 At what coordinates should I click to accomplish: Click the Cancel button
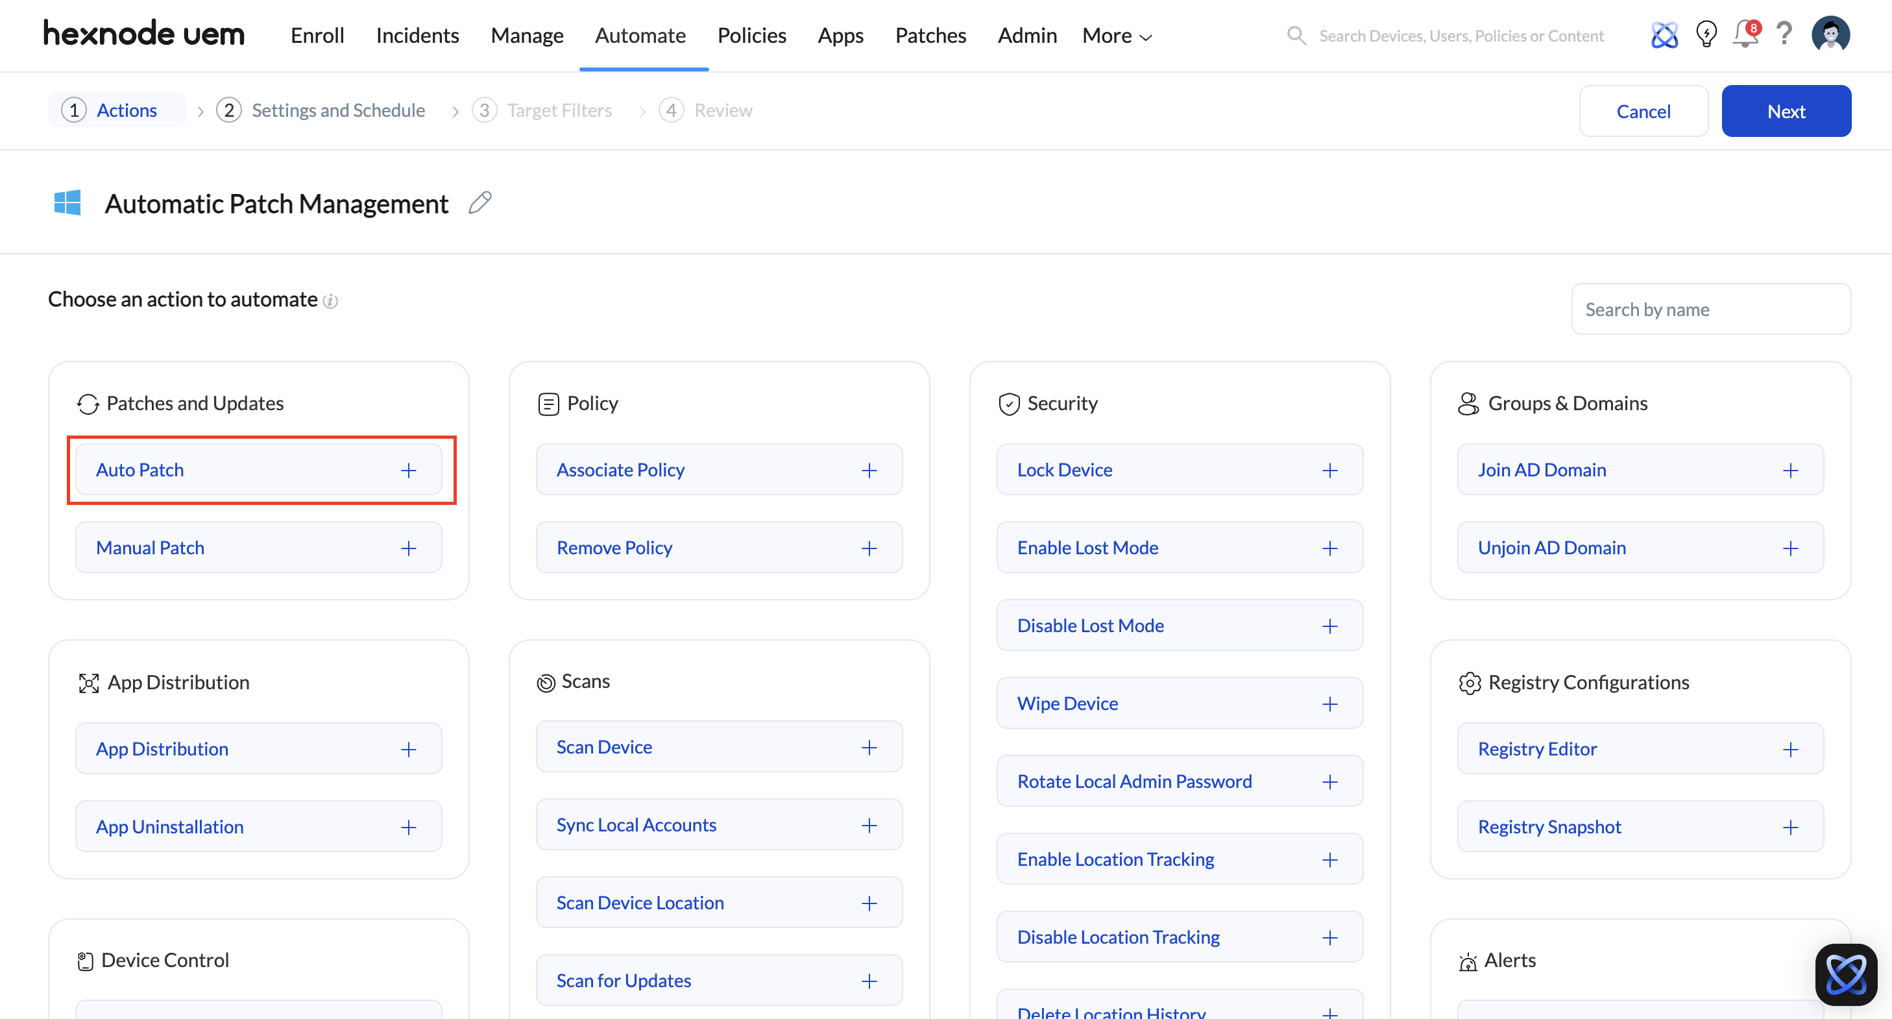[x=1643, y=111]
